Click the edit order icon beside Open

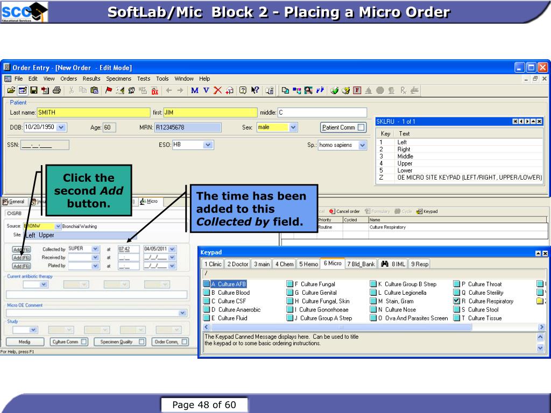click(23, 90)
